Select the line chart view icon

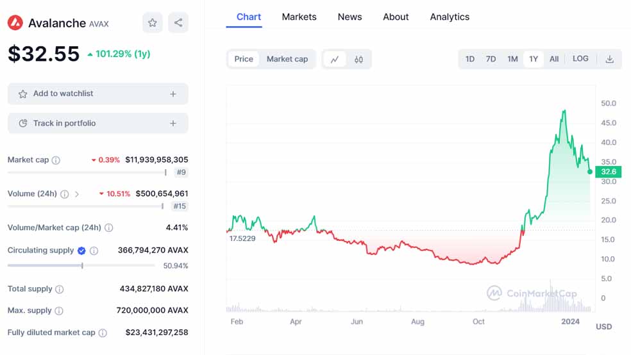coord(335,59)
